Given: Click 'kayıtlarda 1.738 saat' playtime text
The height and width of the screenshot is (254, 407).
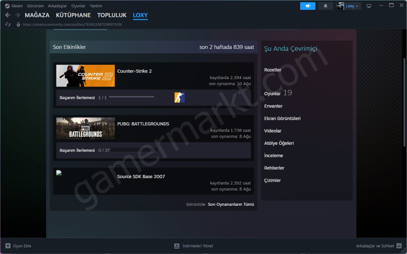Looking at the screenshot, I should pyautogui.click(x=231, y=130).
